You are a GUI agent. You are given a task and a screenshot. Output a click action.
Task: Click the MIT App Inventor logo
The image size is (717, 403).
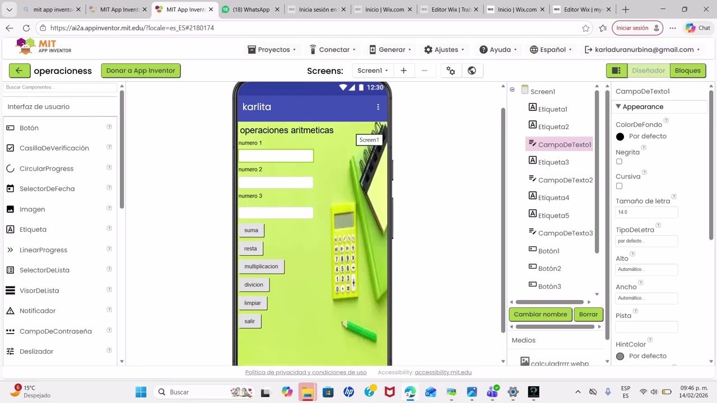[44, 46]
